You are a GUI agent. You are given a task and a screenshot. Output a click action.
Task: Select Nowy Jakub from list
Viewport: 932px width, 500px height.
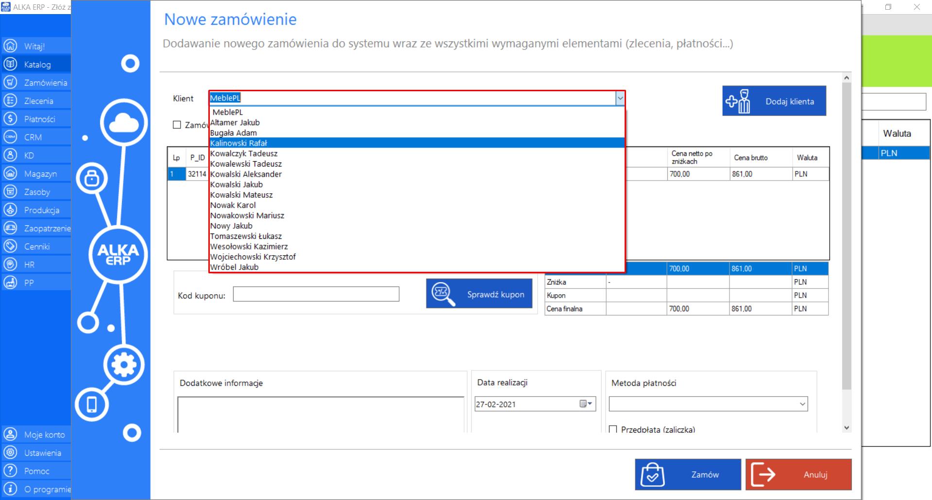point(417,226)
